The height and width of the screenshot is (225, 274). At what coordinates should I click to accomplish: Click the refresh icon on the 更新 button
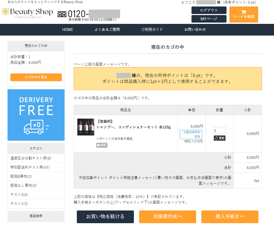coord(216,138)
